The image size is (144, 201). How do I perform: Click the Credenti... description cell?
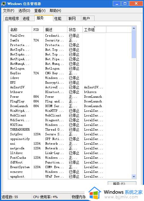point(54,36)
